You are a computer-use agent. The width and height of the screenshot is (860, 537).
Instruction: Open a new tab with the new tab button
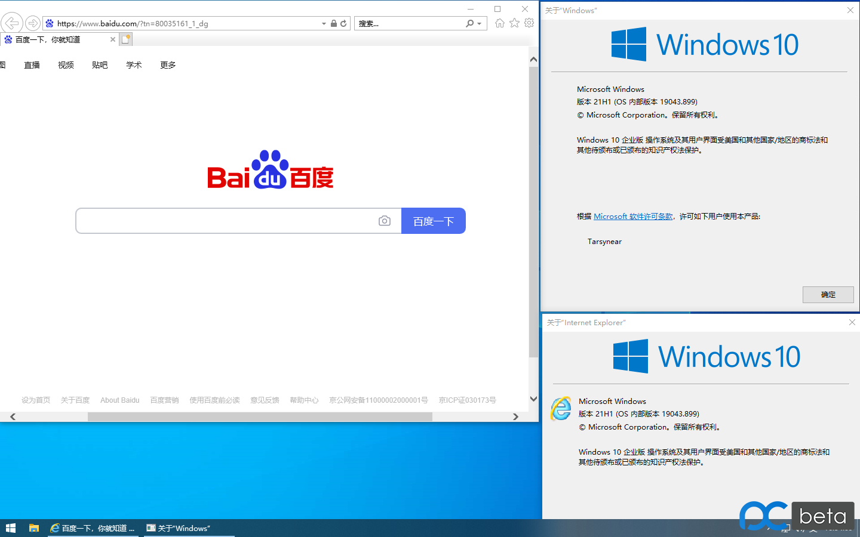[x=125, y=39]
